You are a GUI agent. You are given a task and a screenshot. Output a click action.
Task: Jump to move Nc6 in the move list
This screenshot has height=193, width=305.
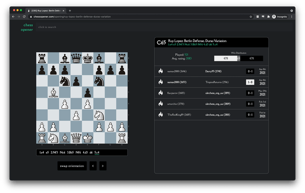click(63, 152)
